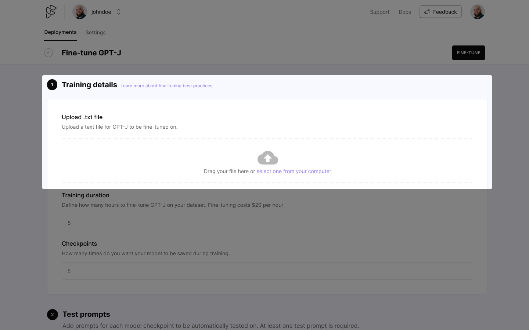529x330 pixels.
Task: Click the Feedback megaphone icon
Action: pos(427,12)
